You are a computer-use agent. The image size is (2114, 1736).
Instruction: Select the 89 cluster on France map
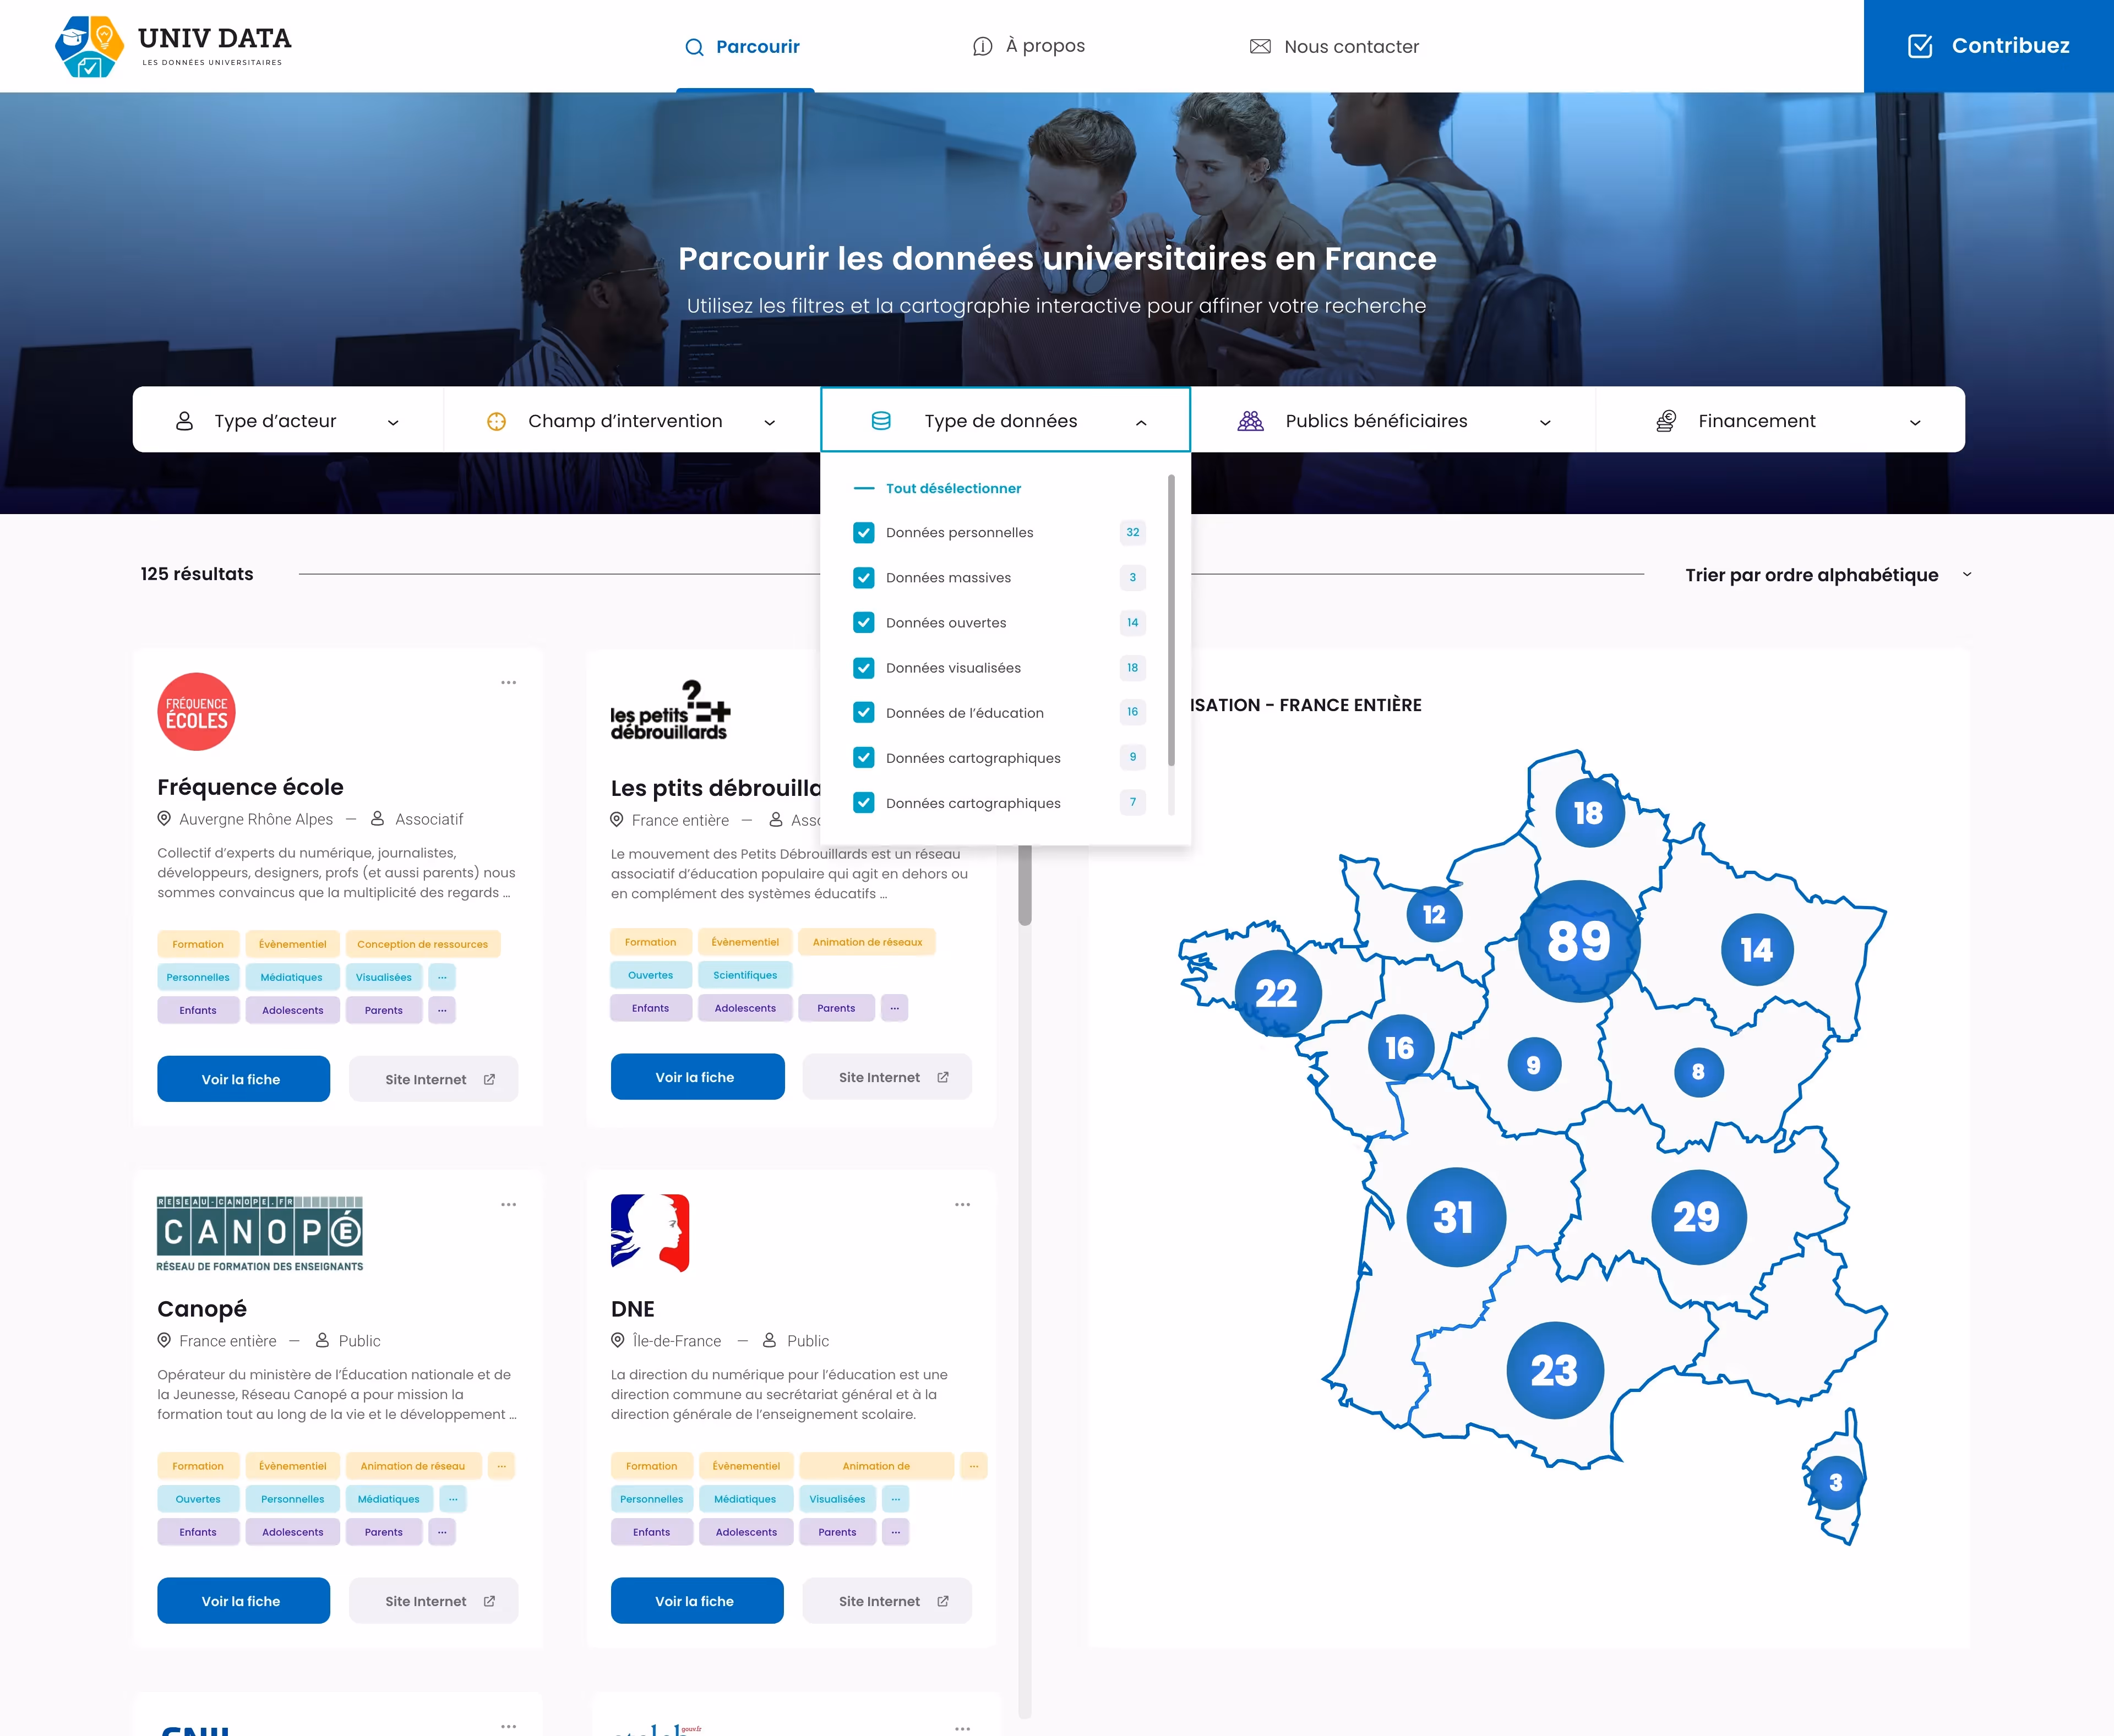coord(1579,941)
